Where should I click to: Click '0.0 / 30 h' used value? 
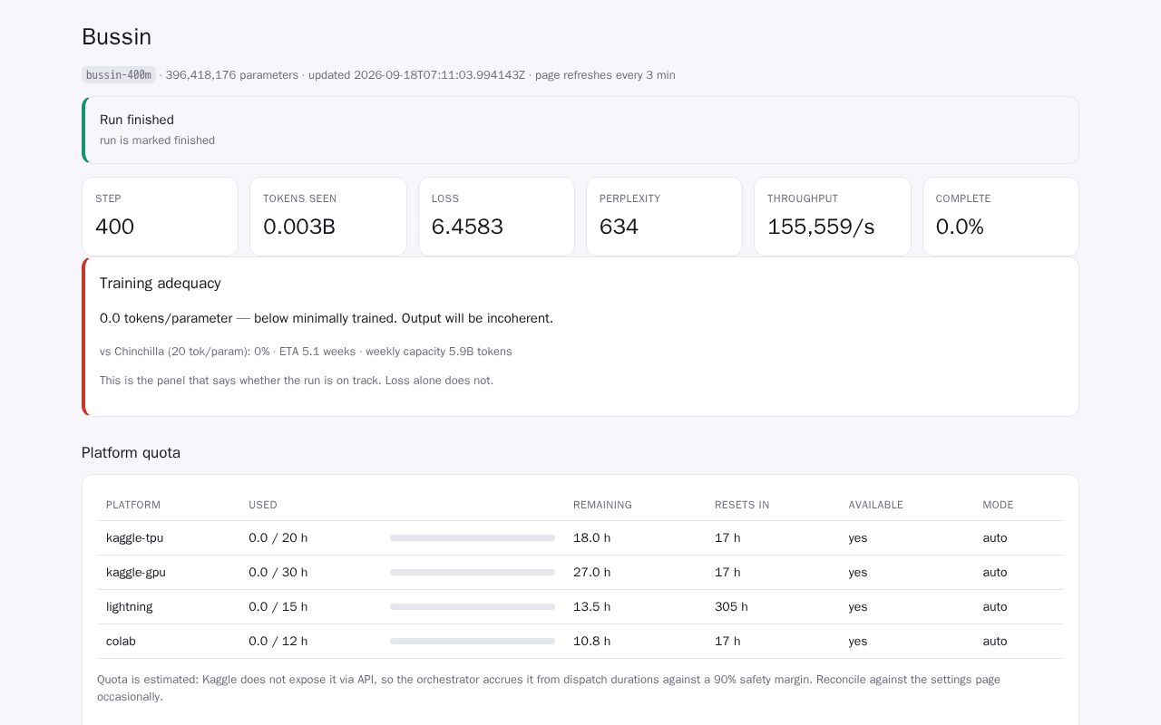click(x=278, y=573)
